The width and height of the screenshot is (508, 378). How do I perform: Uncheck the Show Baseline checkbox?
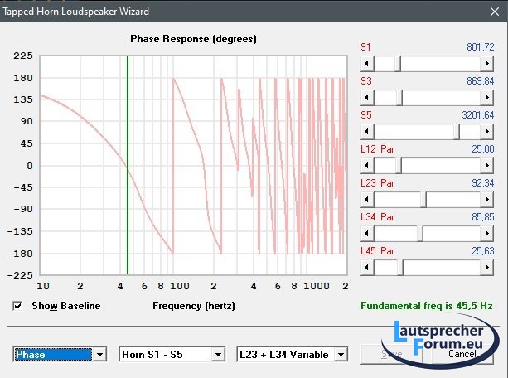(18, 306)
